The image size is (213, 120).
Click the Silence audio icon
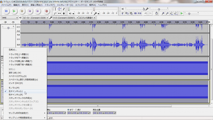point(140,13)
